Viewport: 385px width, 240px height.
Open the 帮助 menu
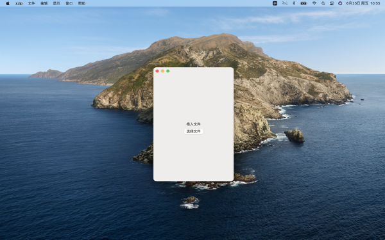pos(81,3)
